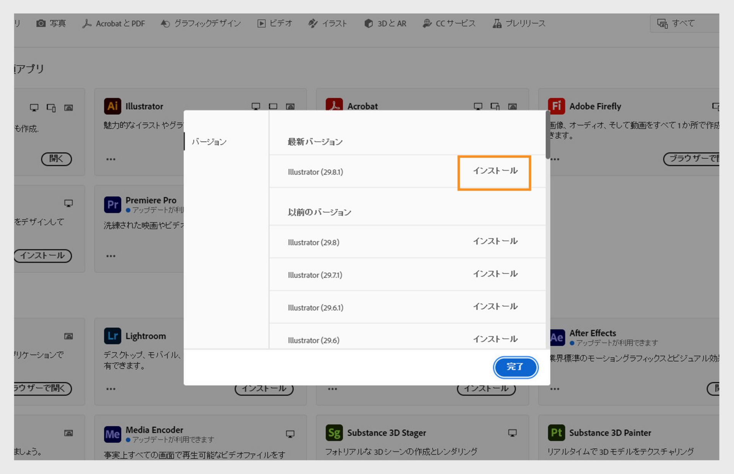Screen dimensions: 734x474
Task: Click the Illustrator app icon
Action: point(112,106)
